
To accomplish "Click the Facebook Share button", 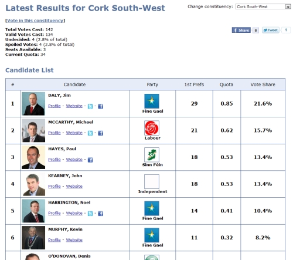I will coord(241,30).
